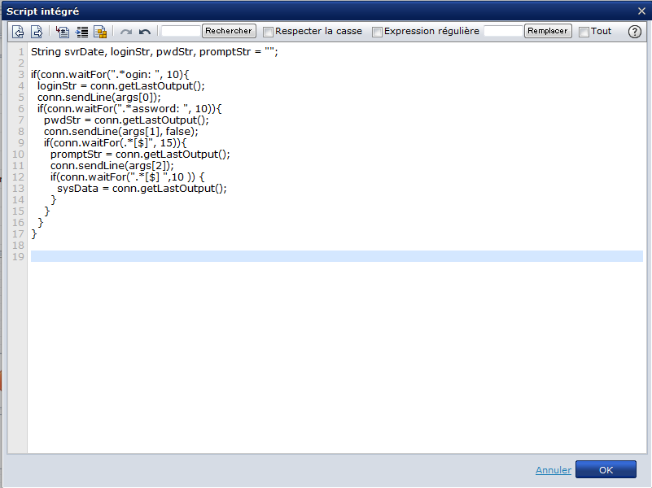Focus the replace text field

point(503,31)
